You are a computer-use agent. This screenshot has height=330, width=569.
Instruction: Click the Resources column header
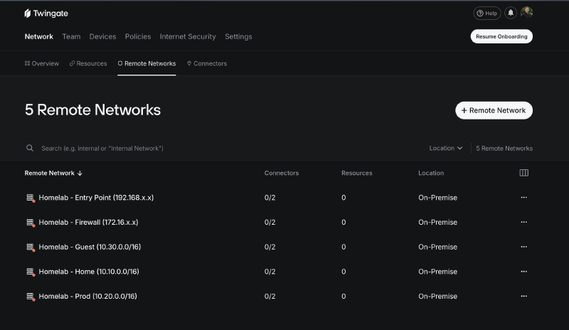(357, 173)
